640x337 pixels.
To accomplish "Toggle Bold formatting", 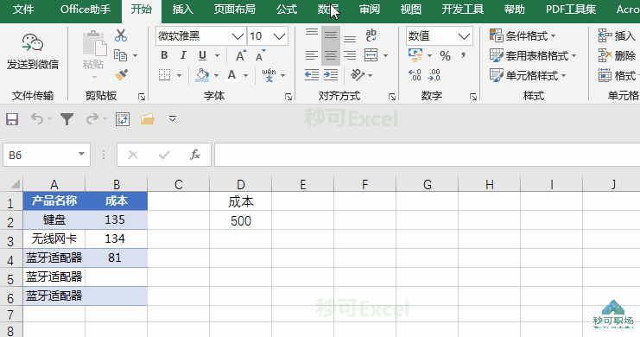I will [x=164, y=55].
